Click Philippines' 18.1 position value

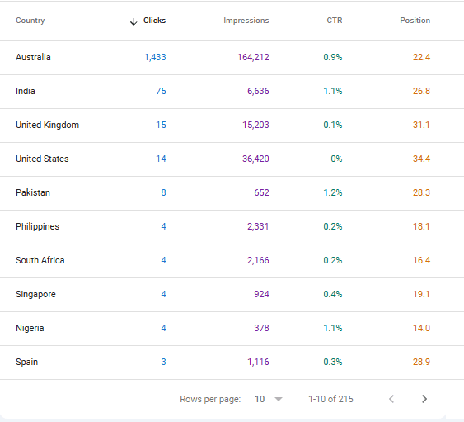pos(421,226)
